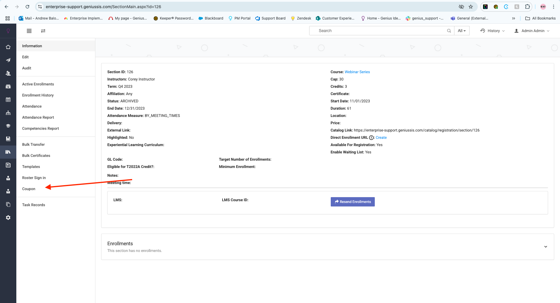Select Edit in the side menu

tap(25, 57)
